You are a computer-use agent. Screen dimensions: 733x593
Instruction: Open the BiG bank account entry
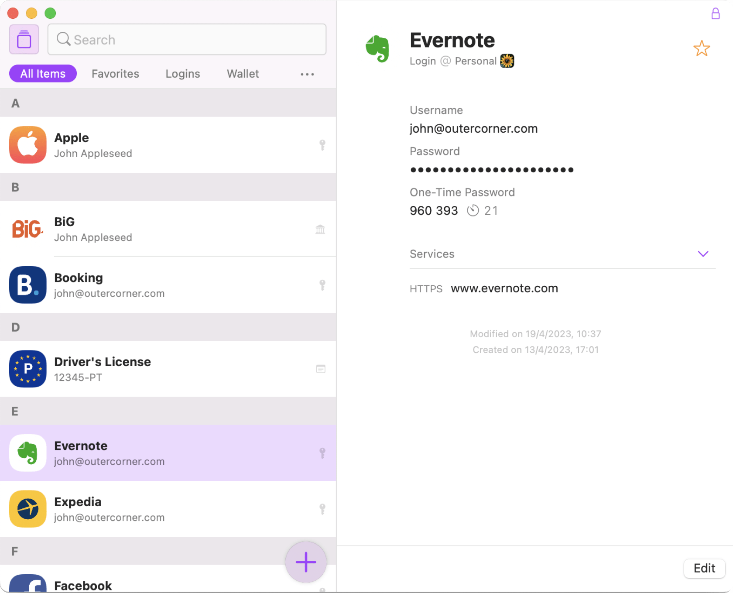point(168,229)
